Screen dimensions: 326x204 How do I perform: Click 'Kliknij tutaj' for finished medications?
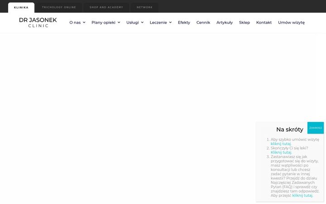[x=281, y=152]
